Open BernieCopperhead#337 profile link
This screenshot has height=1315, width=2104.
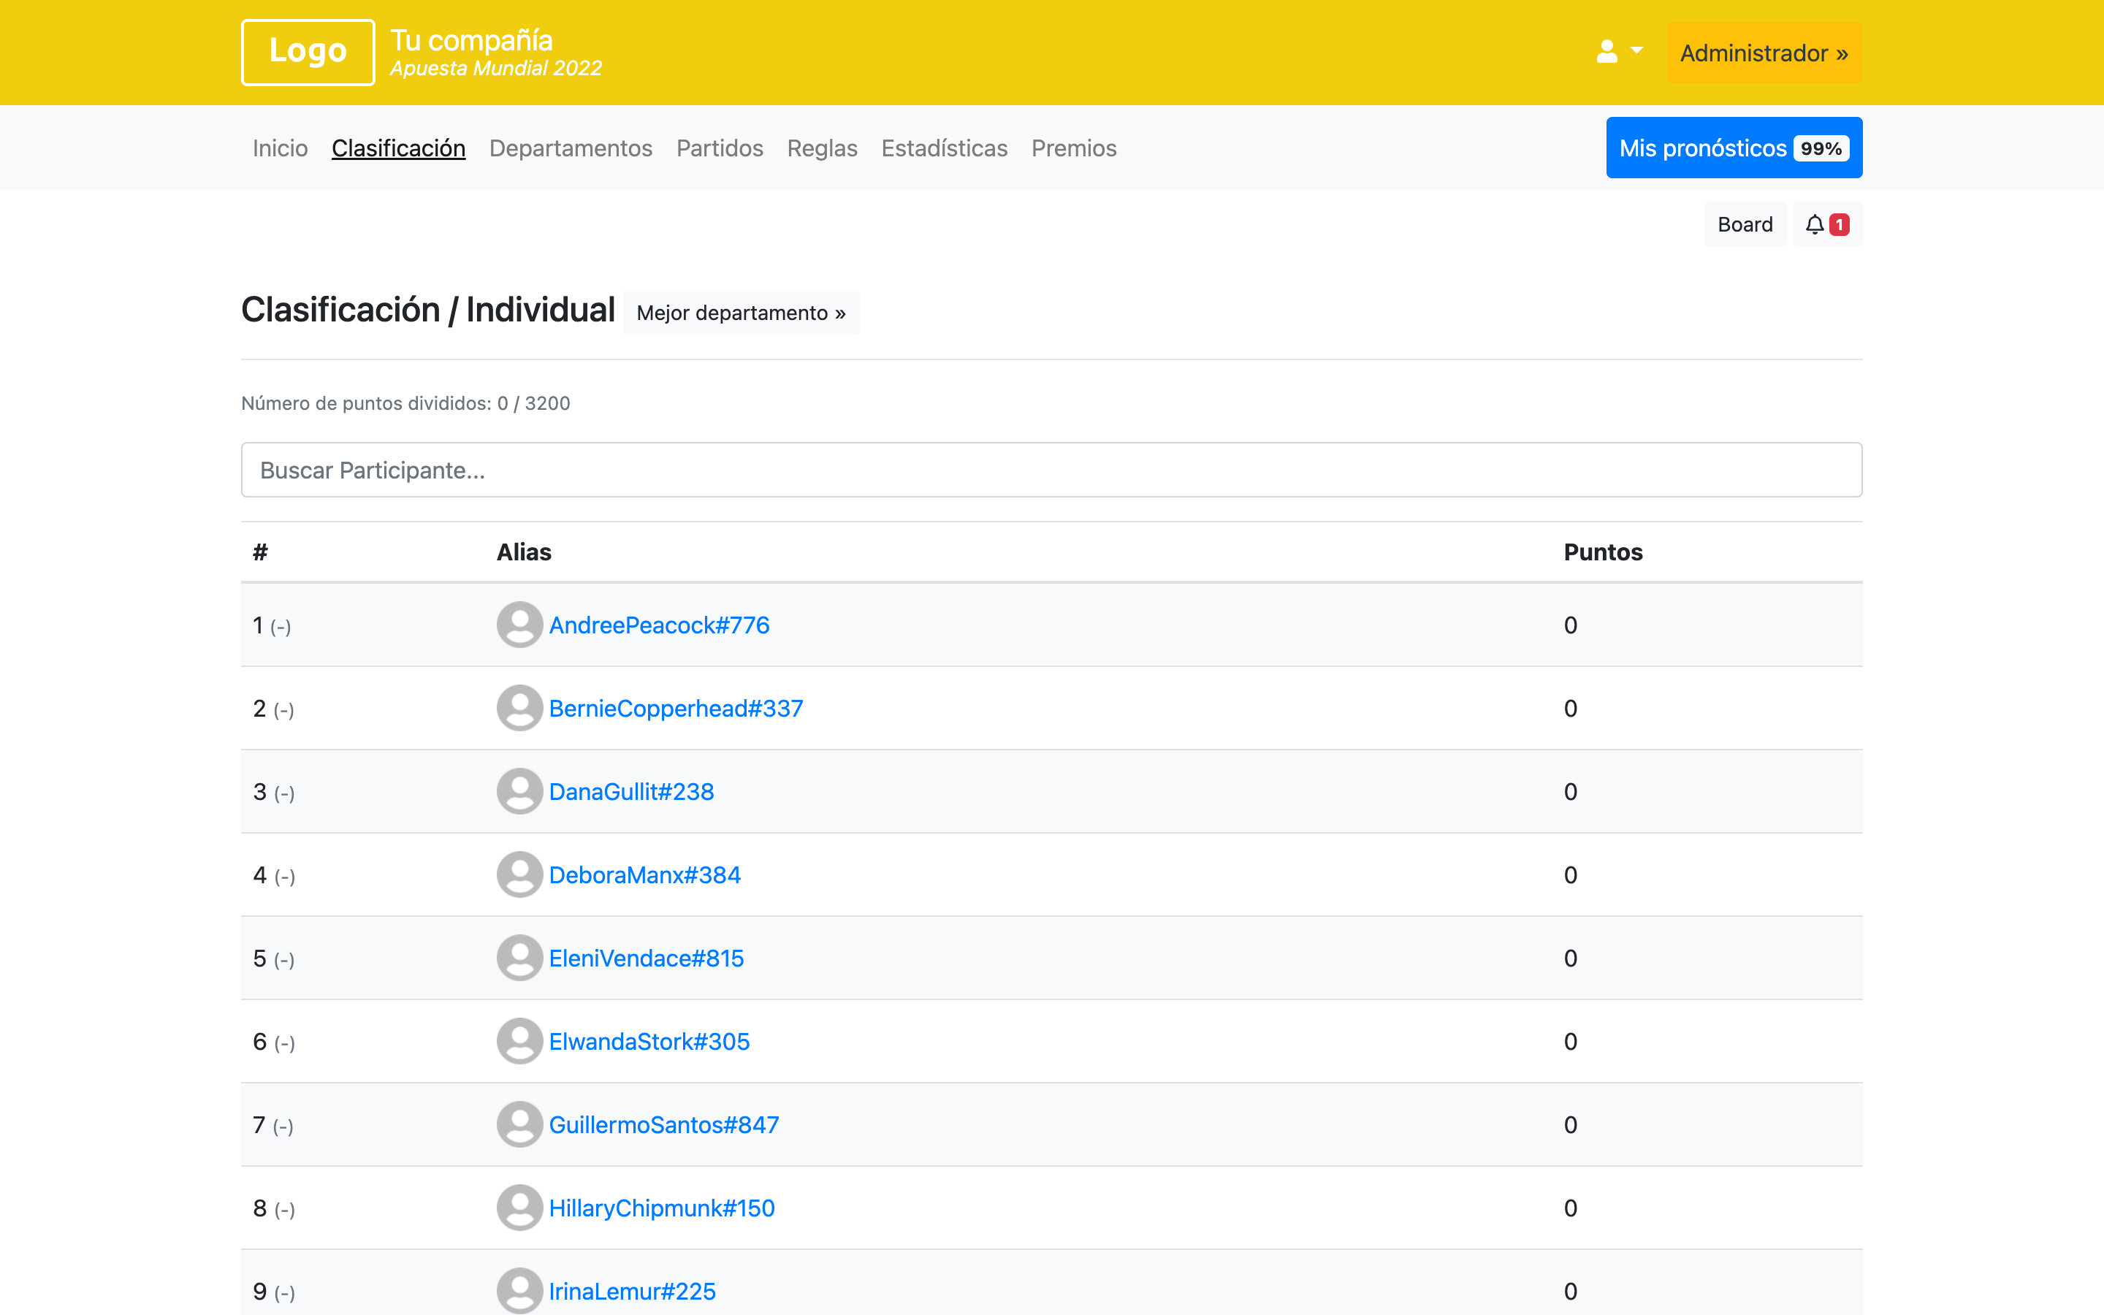coord(676,708)
